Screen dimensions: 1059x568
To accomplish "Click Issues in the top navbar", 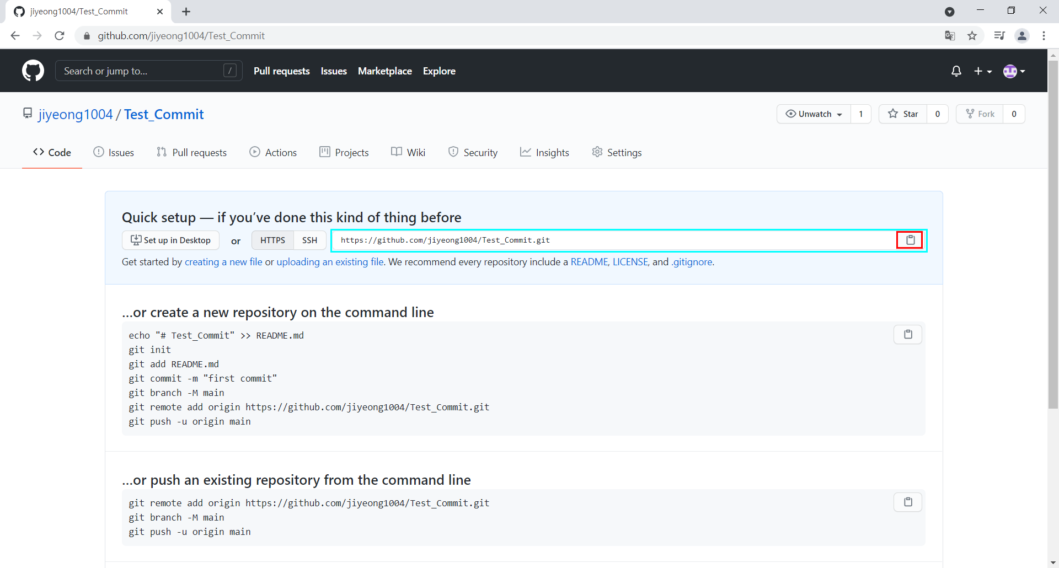I will pyautogui.click(x=334, y=71).
